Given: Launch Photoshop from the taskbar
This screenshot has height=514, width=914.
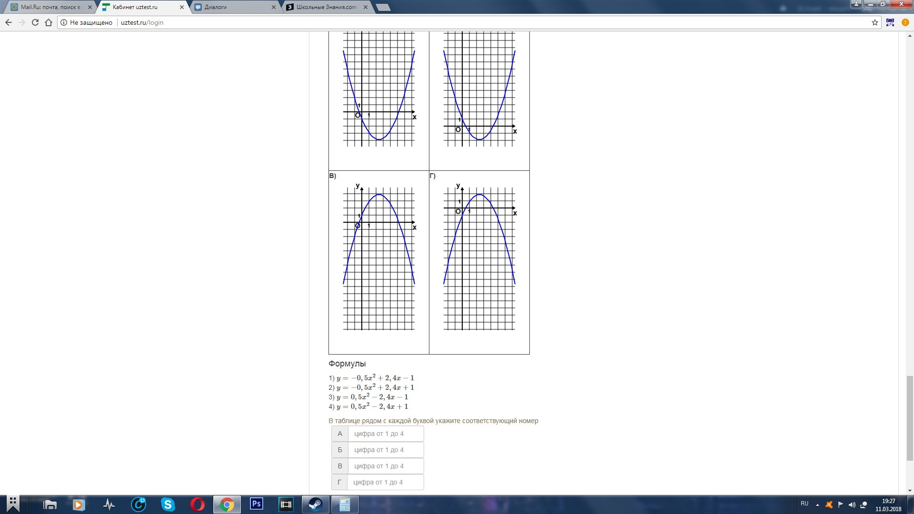Looking at the screenshot, I should point(257,504).
